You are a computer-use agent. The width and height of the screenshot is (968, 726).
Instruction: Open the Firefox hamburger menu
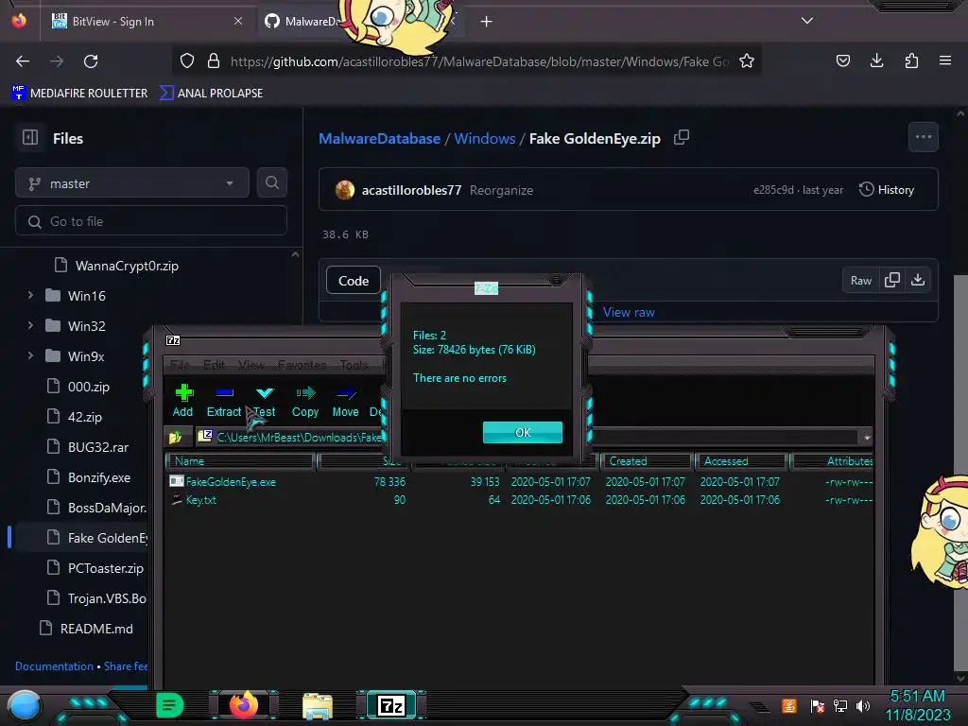coord(945,60)
